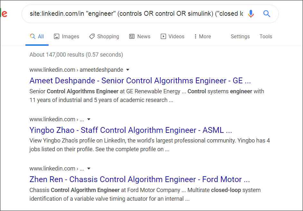Click the microphone icon for voice search
Screen dimensions: 303x211
pyautogui.click(x=251, y=14)
